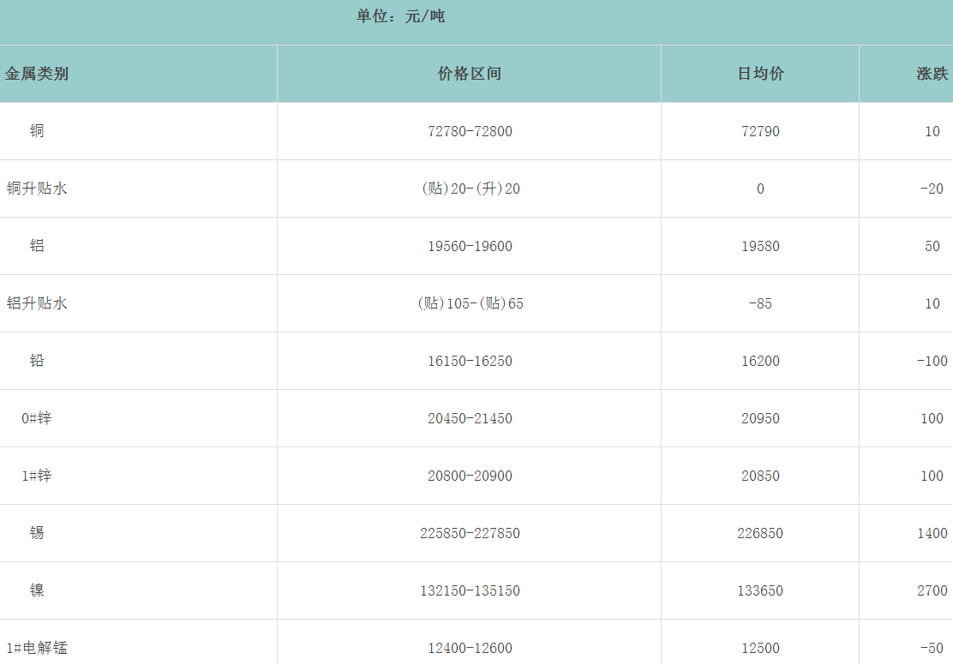Click the 涨跌 column header
This screenshot has height=665, width=953.
932,74
